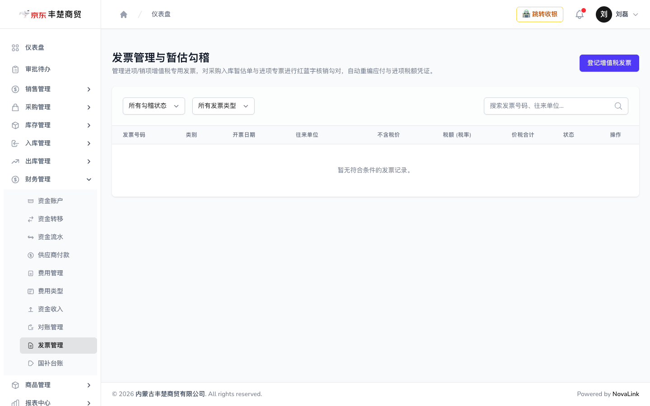Open the 所有勾稽状态 dropdown
Viewport: 650px width, 406px height.
tap(154, 106)
